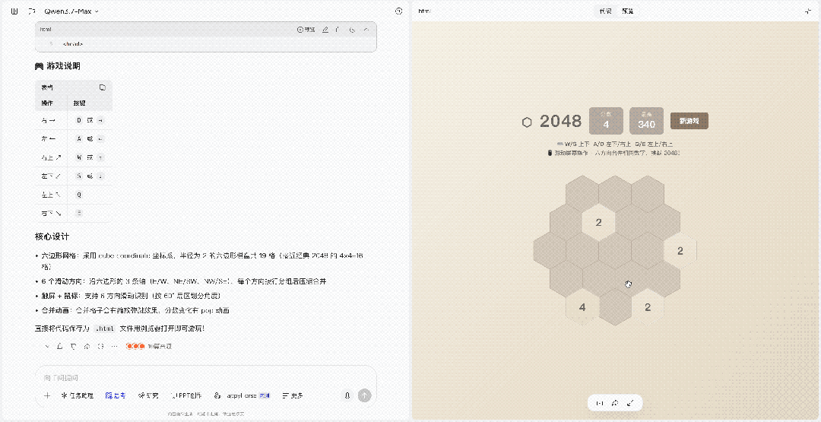Screen dimensions: 821x422
Task: Start a new chat via header icon
Action: [x=32, y=11]
